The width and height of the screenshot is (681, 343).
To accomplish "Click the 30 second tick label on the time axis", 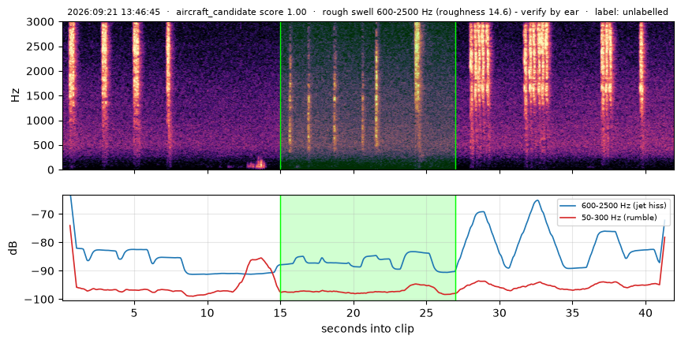I will 500,312.
